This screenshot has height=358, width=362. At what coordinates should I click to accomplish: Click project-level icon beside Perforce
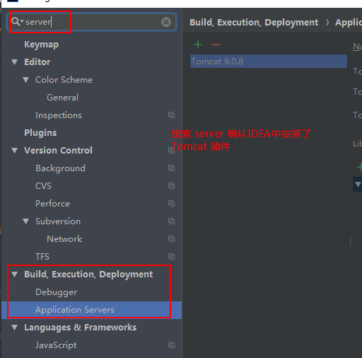click(171, 204)
